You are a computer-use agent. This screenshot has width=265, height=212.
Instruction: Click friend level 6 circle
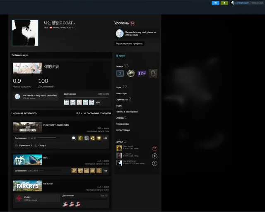[x=154, y=156]
